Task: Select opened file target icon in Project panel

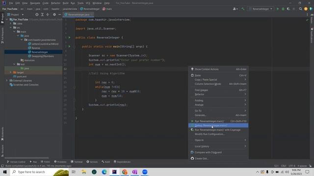Action: tap(37, 15)
